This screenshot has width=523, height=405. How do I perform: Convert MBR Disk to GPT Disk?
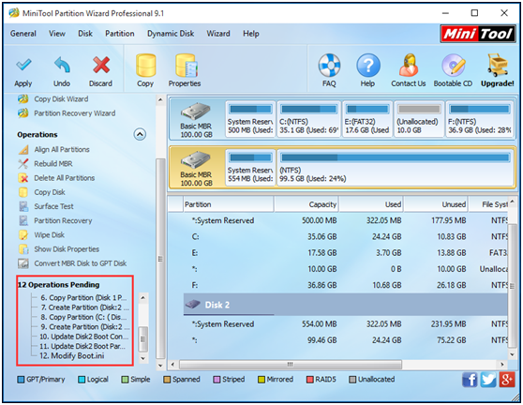tap(73, 263)
